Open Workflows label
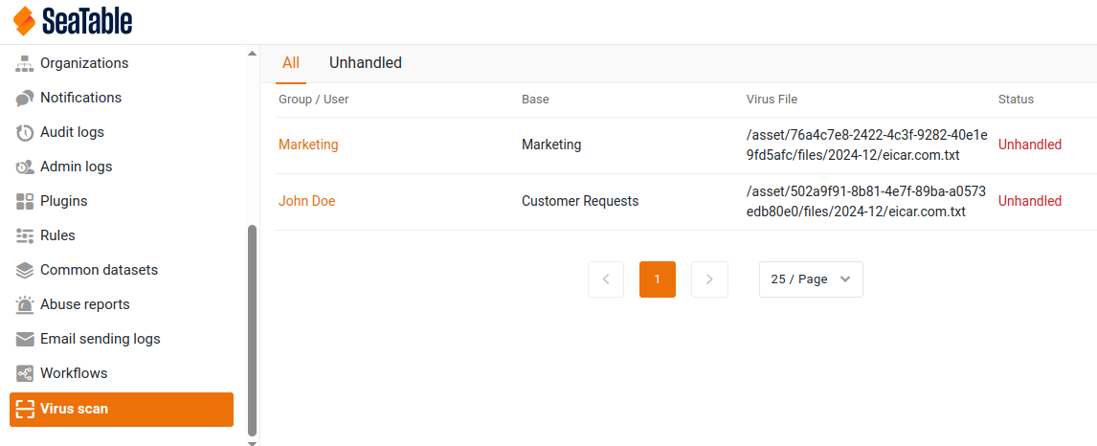This screenshot has height=446, width=1097. point(74,373)
